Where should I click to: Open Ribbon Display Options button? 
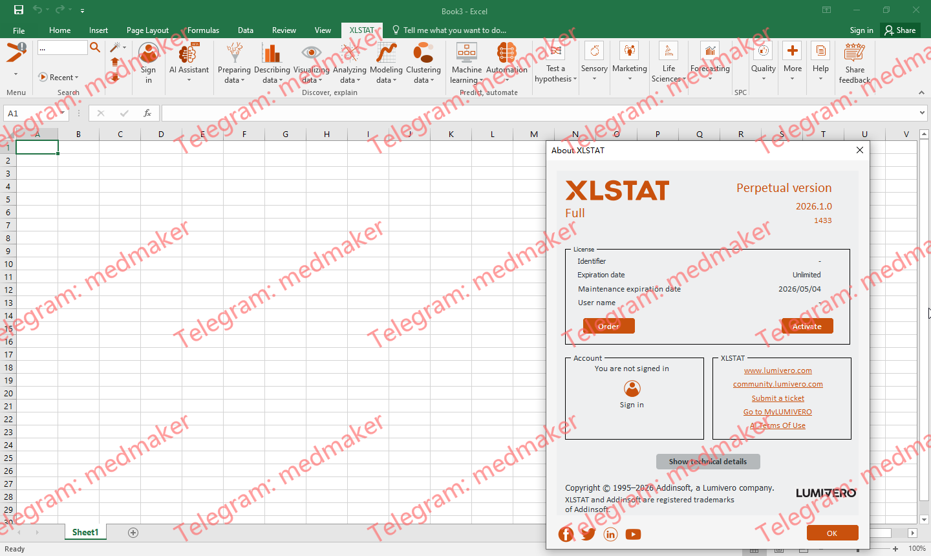[826, 10]
